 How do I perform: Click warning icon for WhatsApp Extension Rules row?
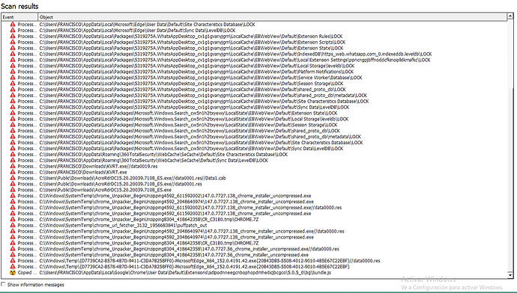[x=13, y=36]
